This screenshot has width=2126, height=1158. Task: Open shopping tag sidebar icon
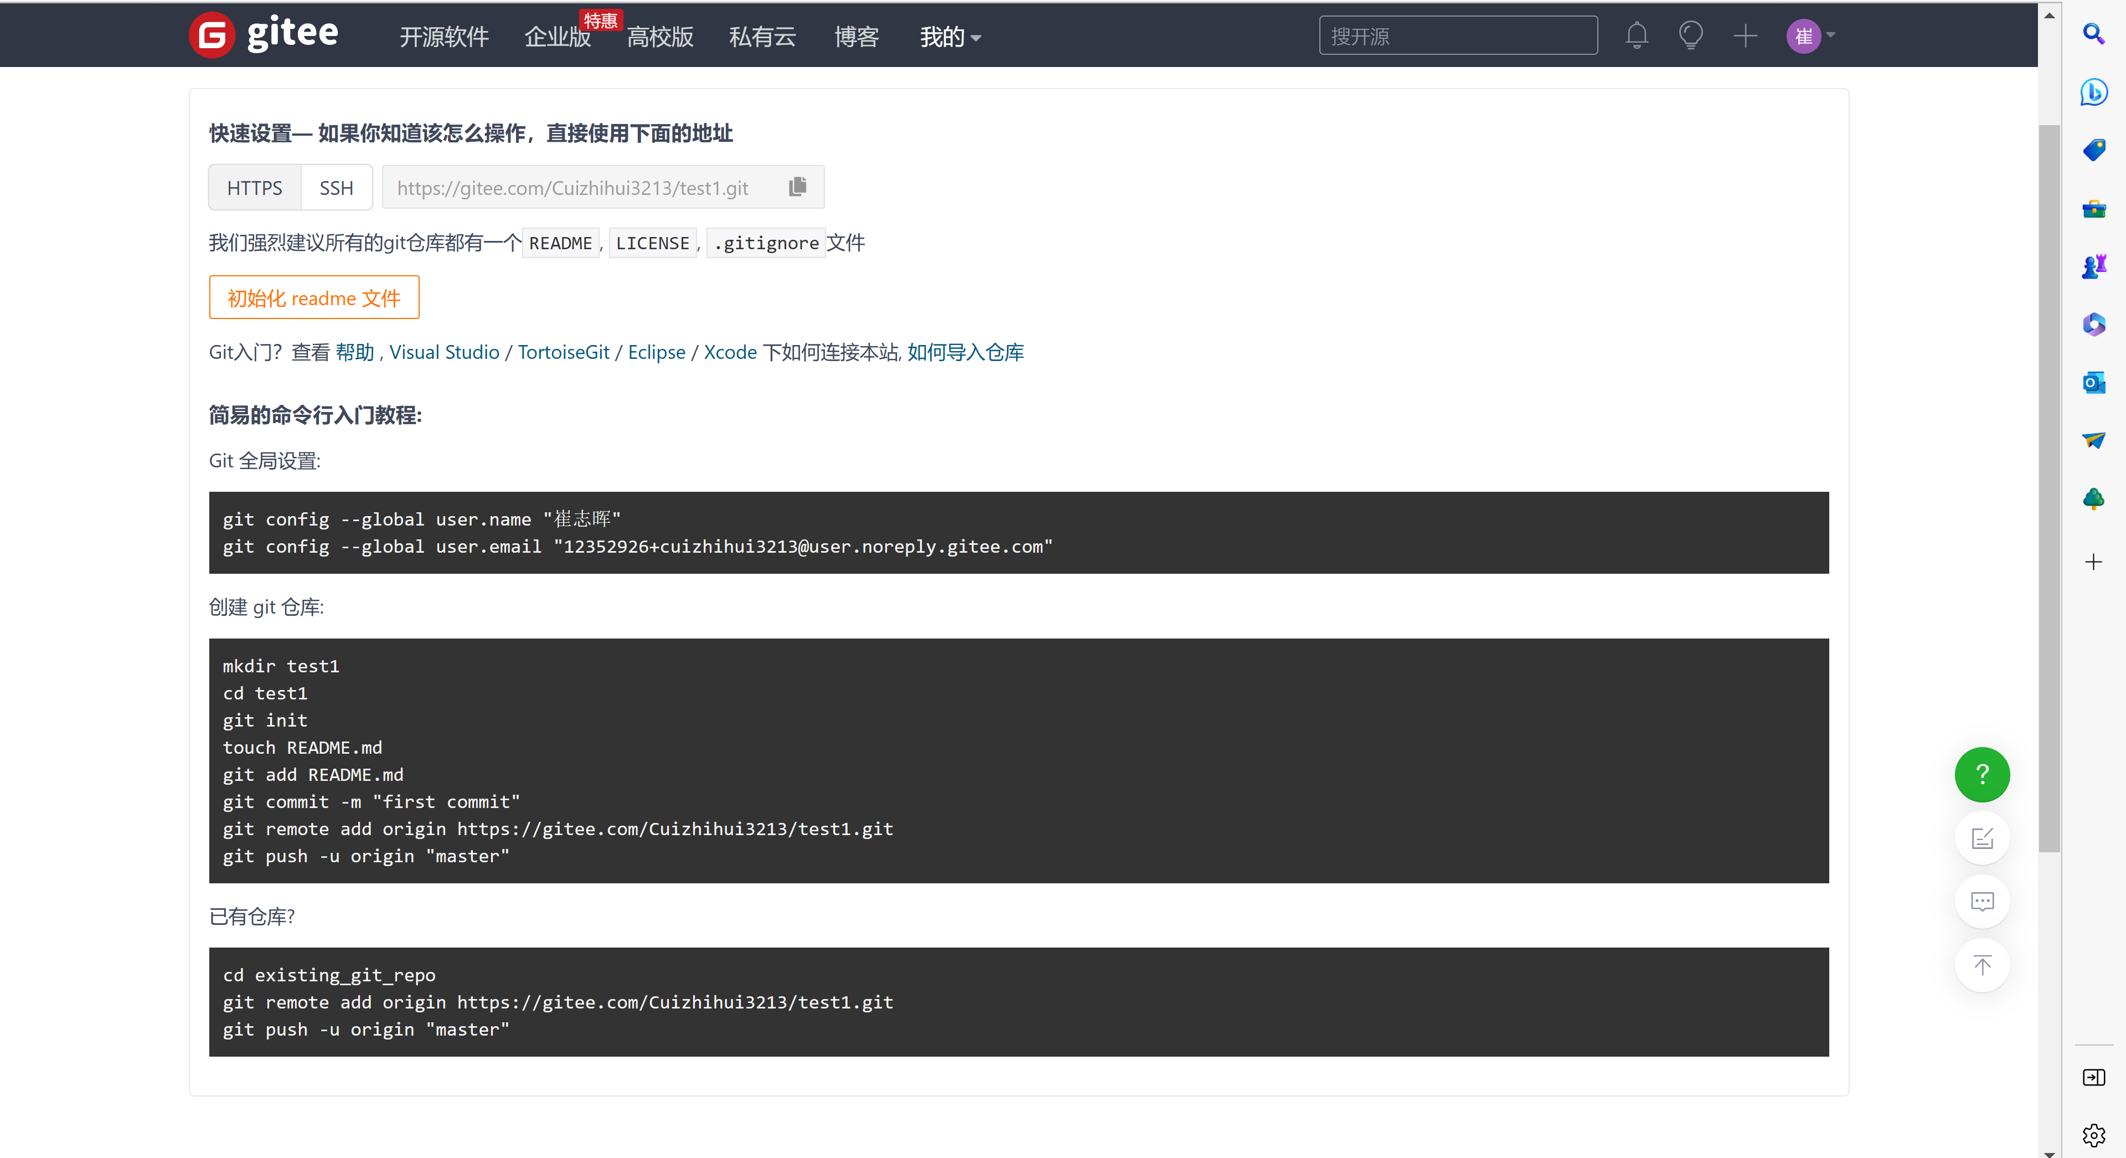(x=2093, y=150)
